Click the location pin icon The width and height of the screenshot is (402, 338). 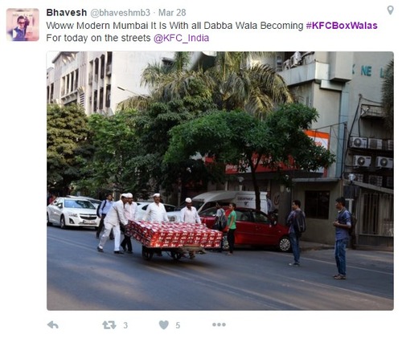click(391, 10)
